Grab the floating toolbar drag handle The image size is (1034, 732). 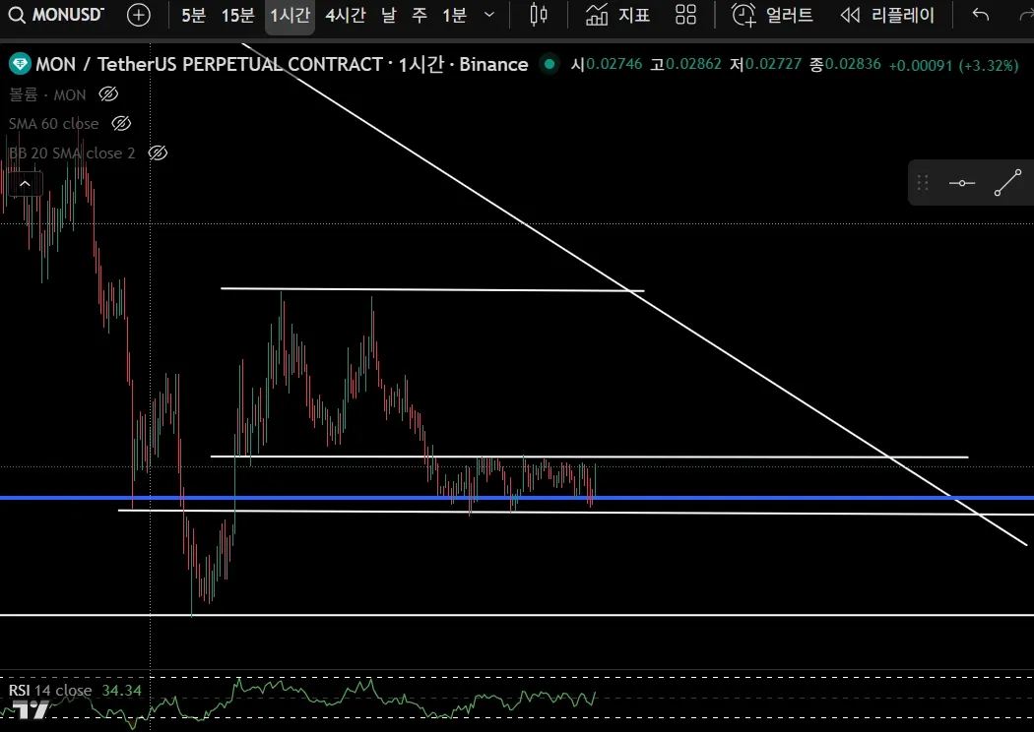pyautogui.click(x=923, y=183)
